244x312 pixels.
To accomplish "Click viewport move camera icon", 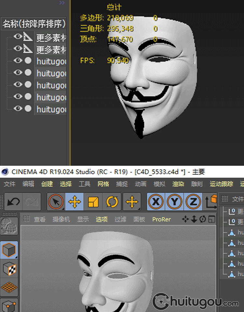I will [185, 219].
